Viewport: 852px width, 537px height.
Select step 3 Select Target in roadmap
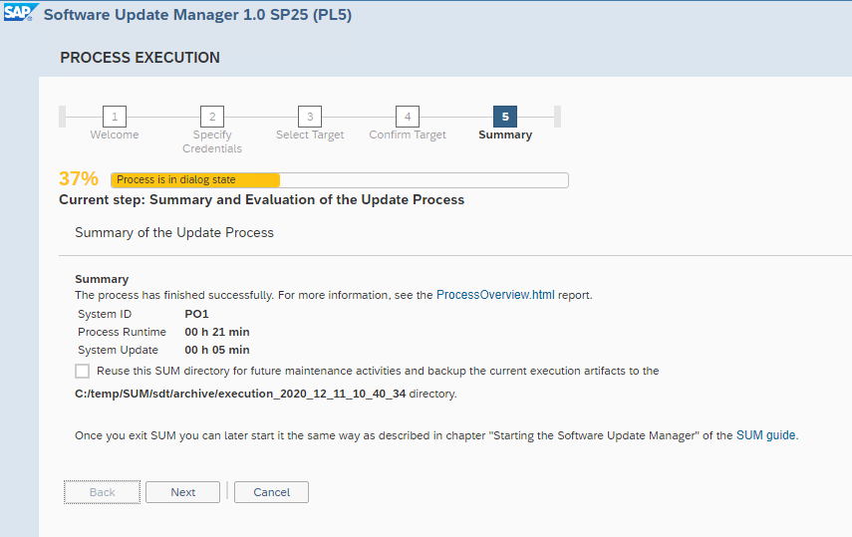310,117
